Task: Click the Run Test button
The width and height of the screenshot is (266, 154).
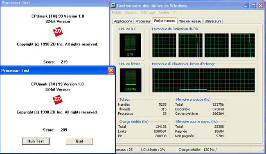Action: click(x=36, y=141)
